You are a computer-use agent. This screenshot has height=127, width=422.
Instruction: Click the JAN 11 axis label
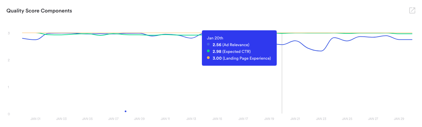pos(165,119)
